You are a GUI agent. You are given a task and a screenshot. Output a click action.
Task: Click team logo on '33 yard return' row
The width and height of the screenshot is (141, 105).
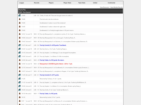coord(20,30)
